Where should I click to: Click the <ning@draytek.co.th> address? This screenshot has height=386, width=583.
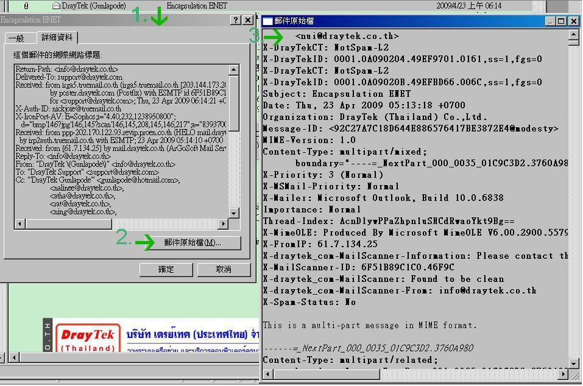pyautogui.click(x=83, y=212)
